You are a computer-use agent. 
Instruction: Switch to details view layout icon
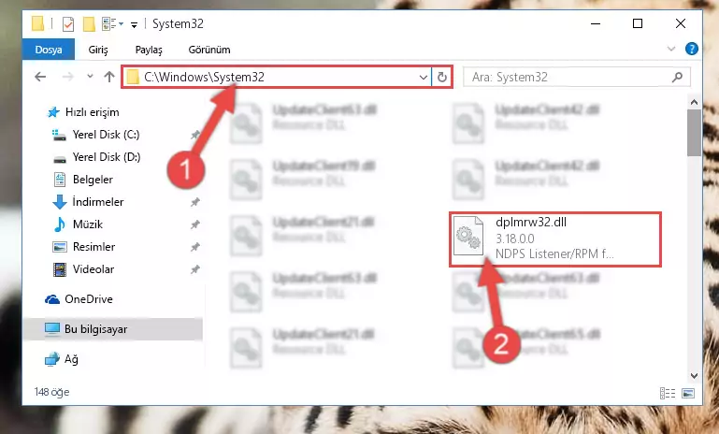point(668,393)
